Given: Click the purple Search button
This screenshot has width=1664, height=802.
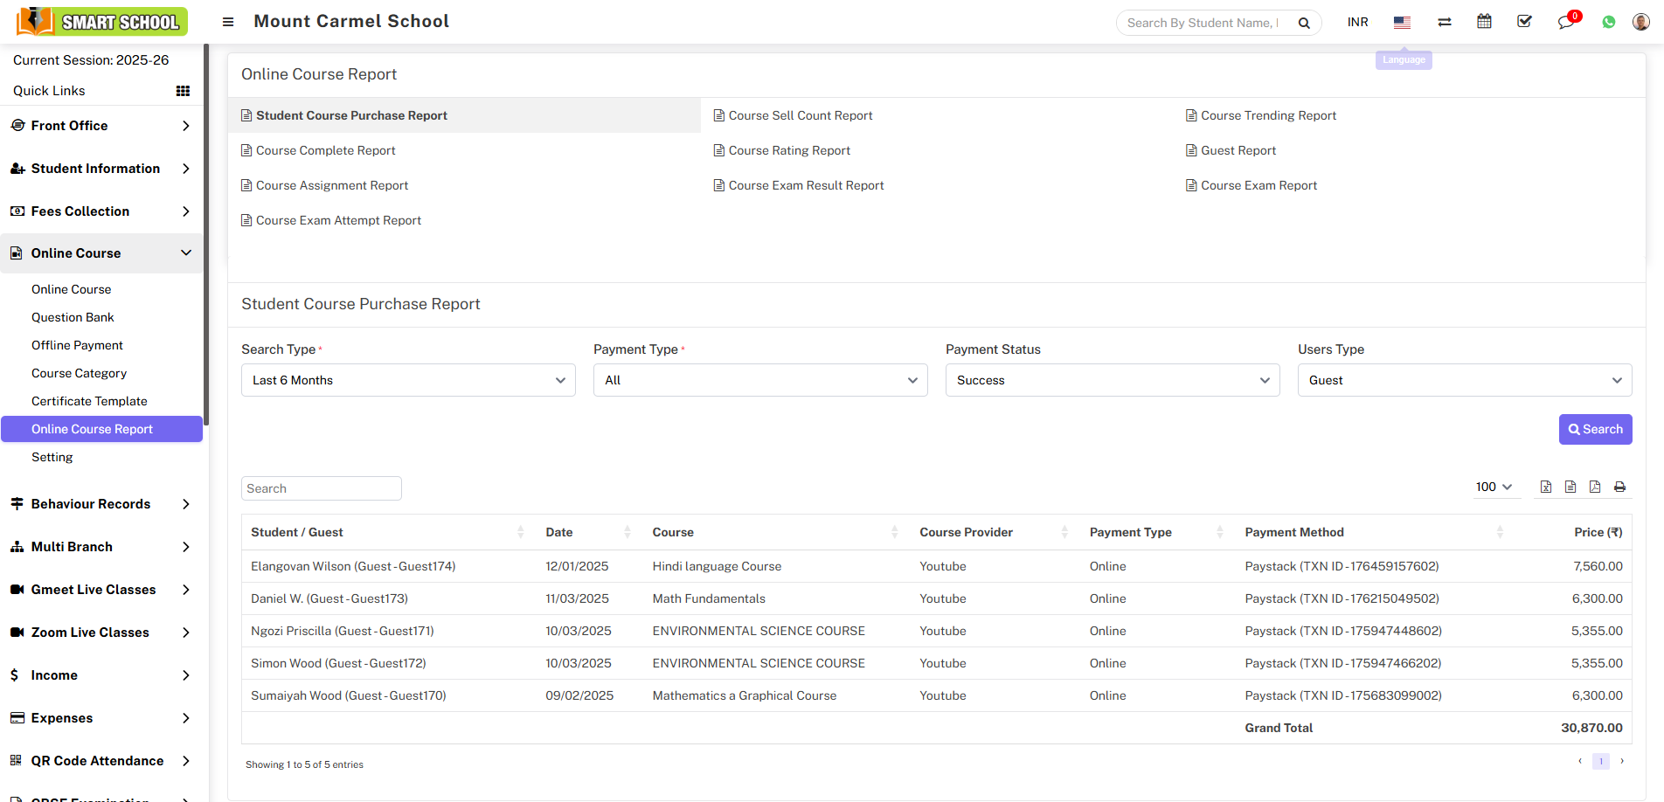Looking at the screenshot, I should tap(1595, 429).
